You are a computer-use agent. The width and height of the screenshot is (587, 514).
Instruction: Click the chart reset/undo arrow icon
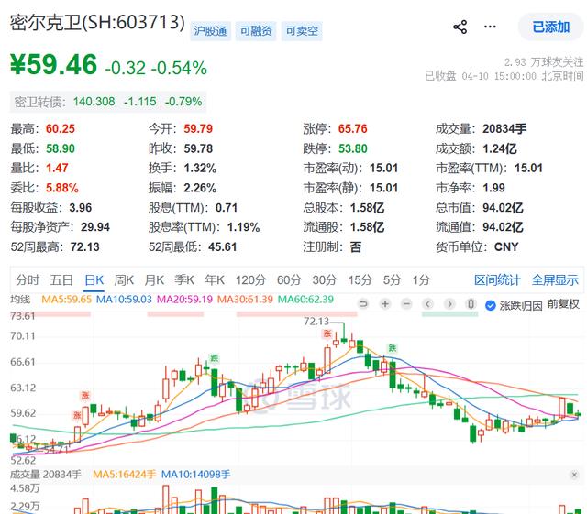point(363,304)
